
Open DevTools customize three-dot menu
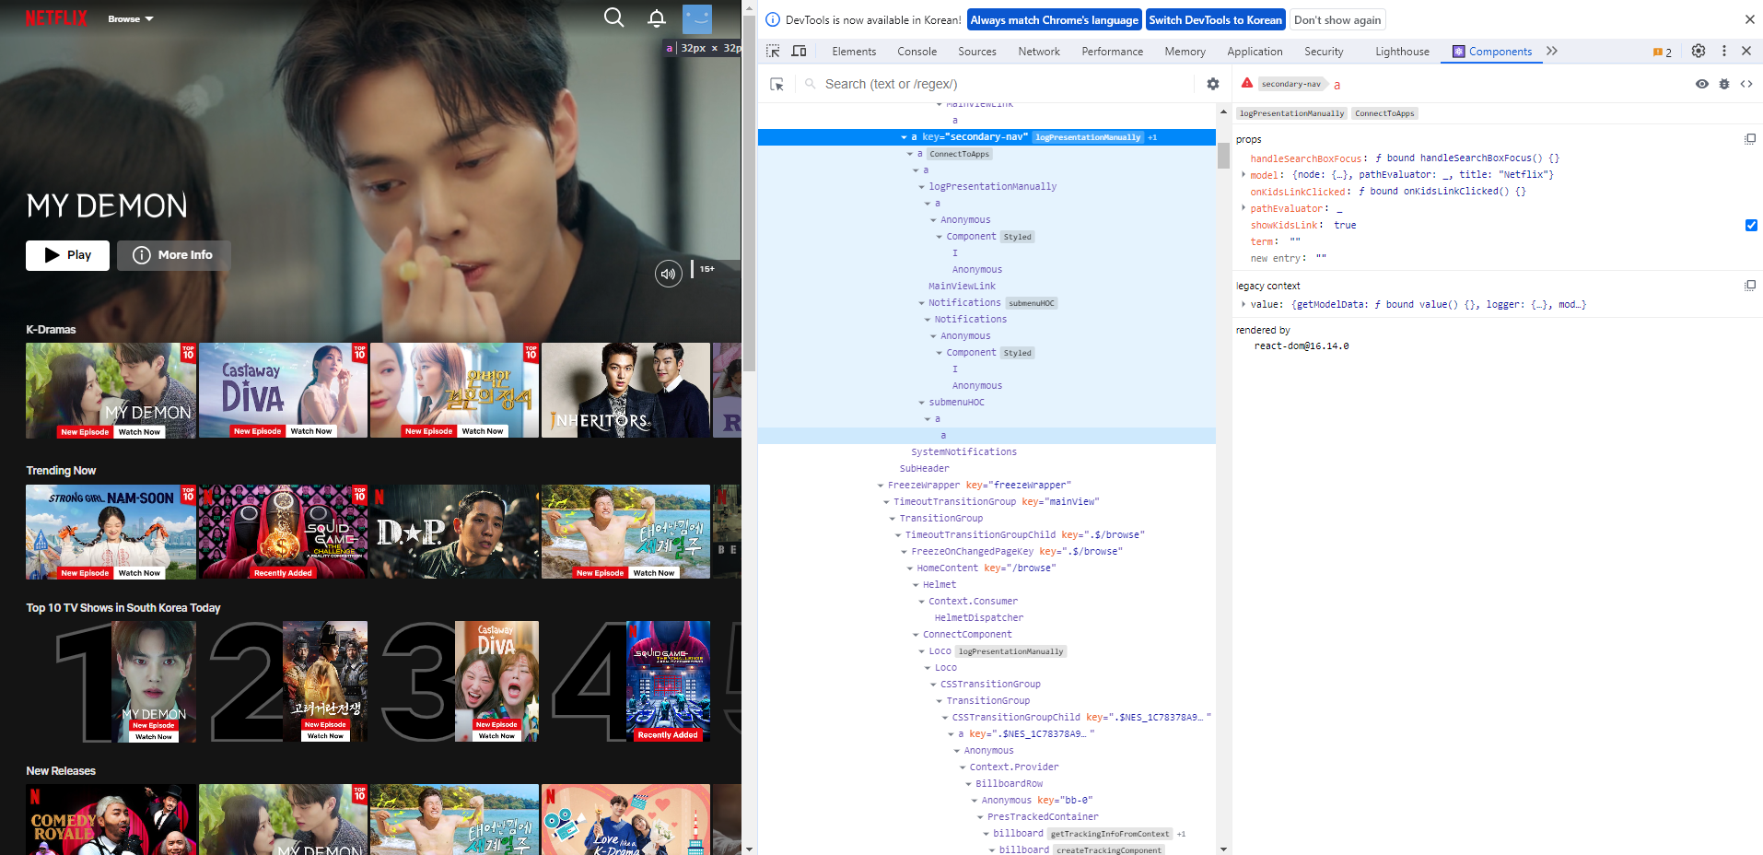1724,52
